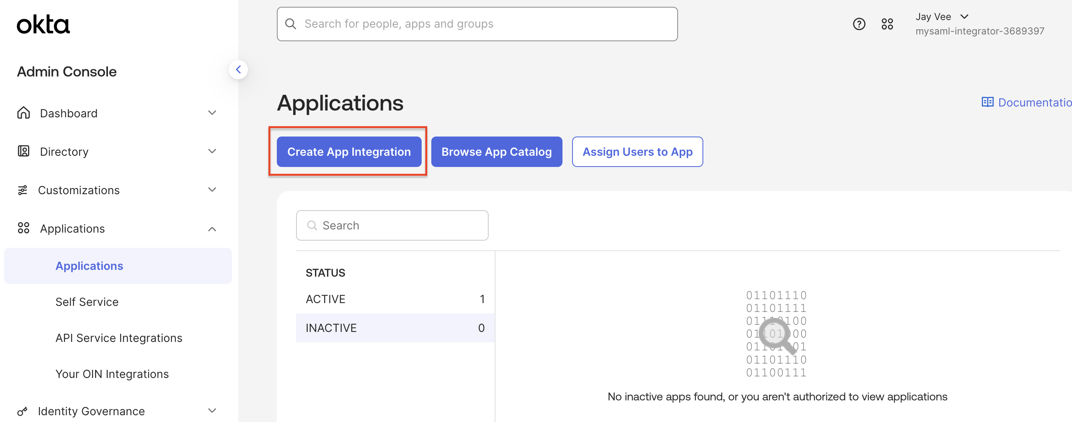
Task: Open the Customizations menu item
Action: tap(118, 190)
